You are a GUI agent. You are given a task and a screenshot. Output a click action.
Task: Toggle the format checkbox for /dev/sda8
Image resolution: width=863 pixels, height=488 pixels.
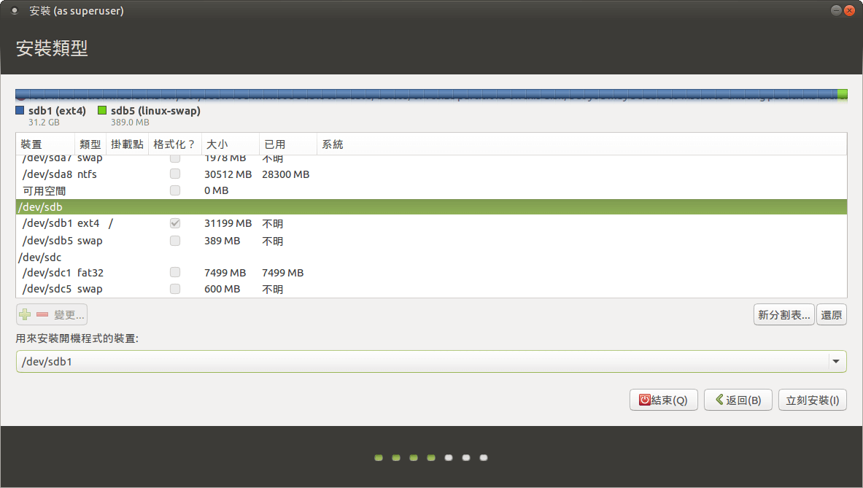pos(175,174)
